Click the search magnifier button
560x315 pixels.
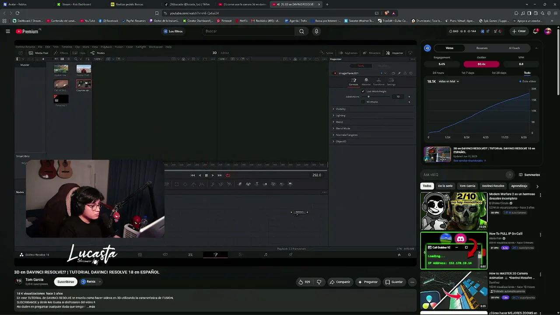[x=301, y=31]
